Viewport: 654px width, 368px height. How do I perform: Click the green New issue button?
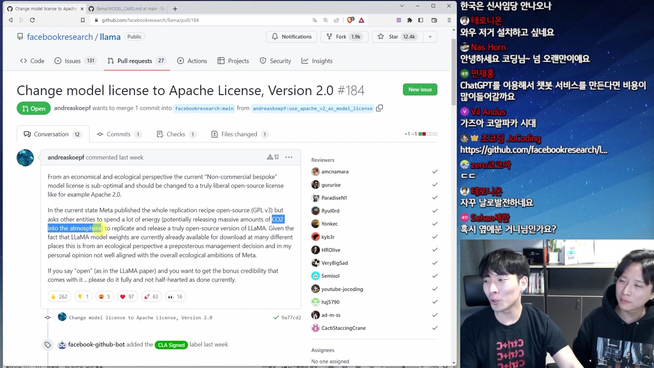click(420, 90)
